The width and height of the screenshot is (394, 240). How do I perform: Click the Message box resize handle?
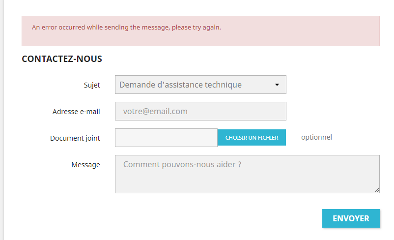click(377, 190)
